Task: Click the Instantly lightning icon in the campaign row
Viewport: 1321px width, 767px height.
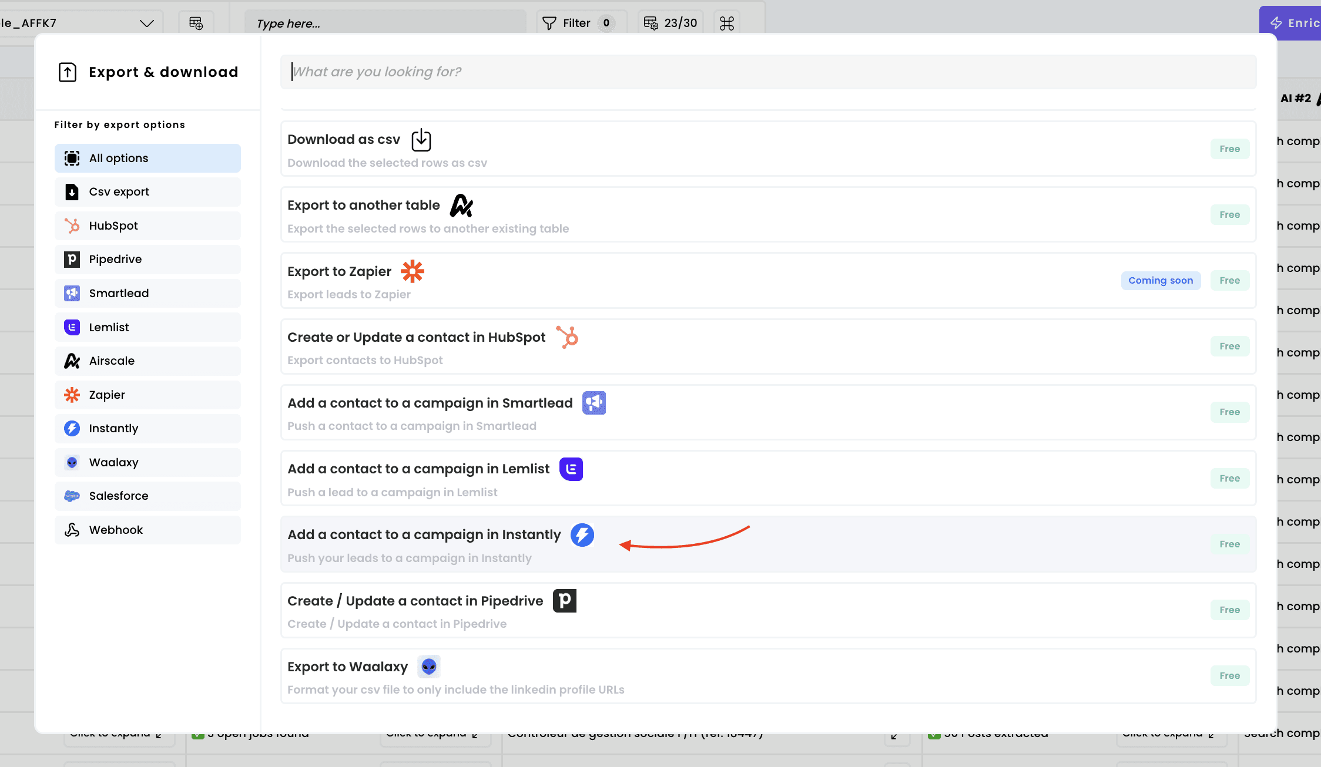Action: [x=582, y=534]
